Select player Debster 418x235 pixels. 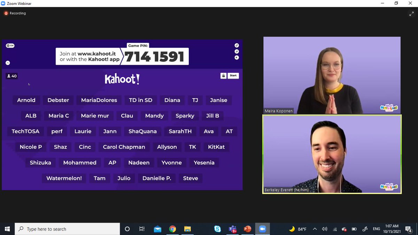click(x=58, y=100)
